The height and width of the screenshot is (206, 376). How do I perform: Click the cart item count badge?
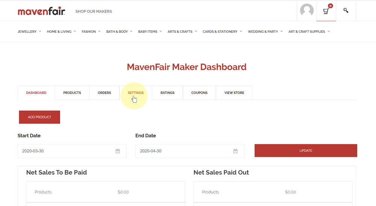pyautogui.click(x=331, y=6)
